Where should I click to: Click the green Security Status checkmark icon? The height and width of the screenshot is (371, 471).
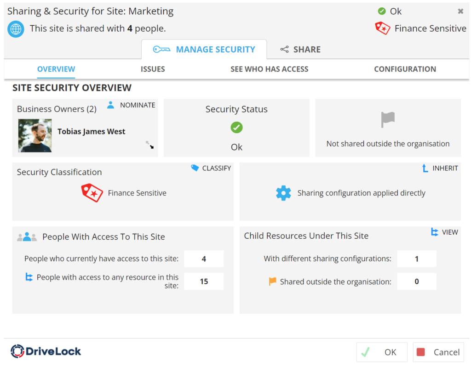click(x=236, y=128)
